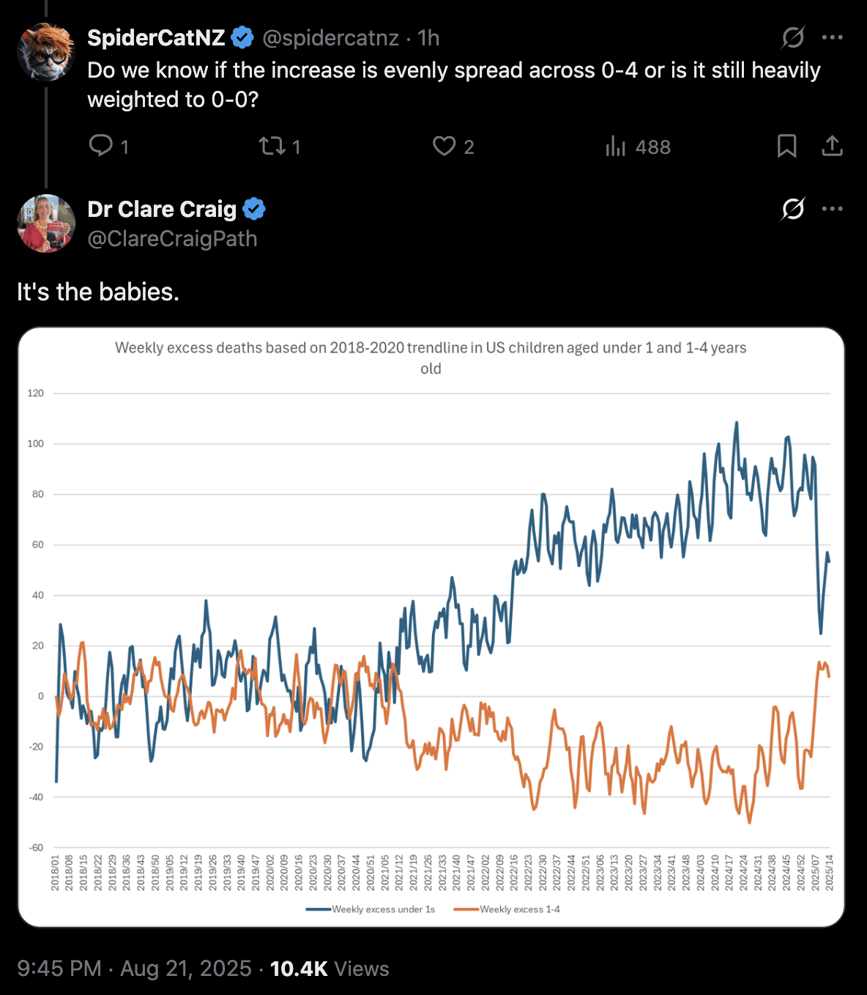This screenshot has height=995, width=867.
Task: Click the @spidercatnz handle
Action: pos(330,38)
